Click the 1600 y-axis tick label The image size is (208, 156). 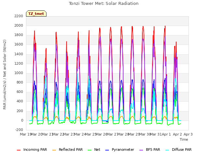coord(19,45)
